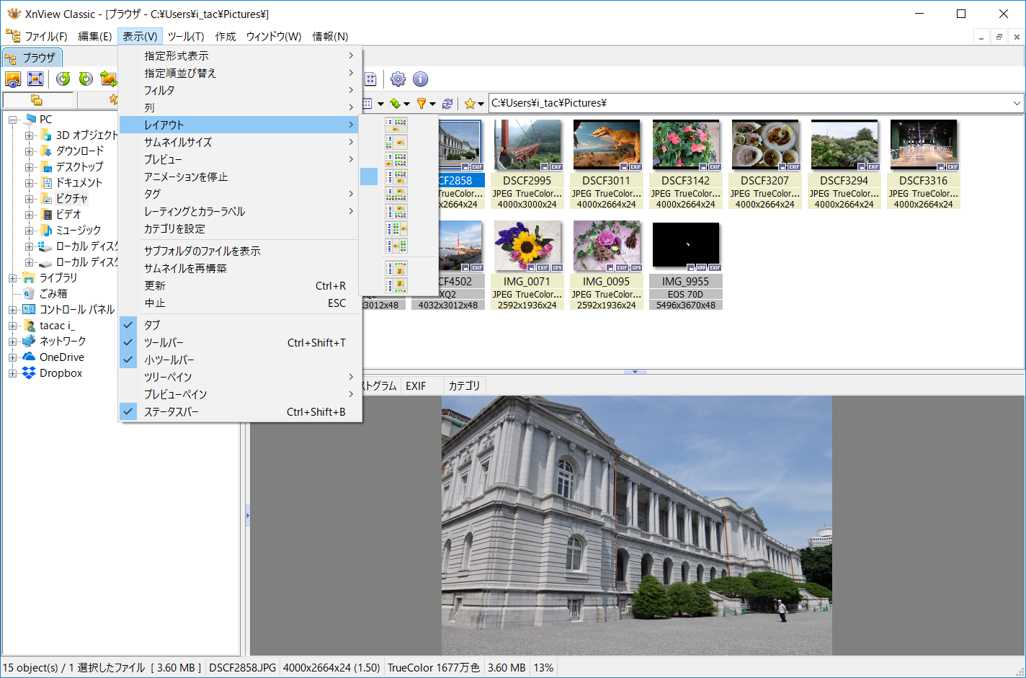Screen dimensions: 1026x678
Task: Select デスクトップ in the folder tree
Action: tap(80, 167)
